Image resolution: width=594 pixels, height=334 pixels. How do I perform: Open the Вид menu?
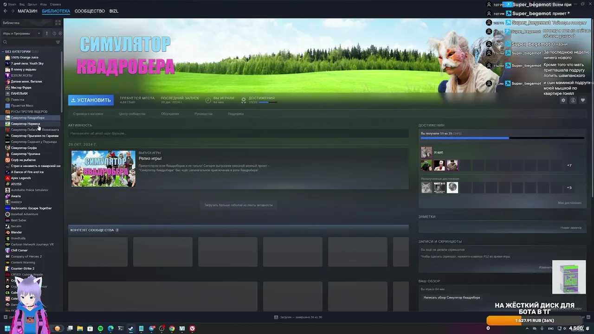click(x=22, y=4)
